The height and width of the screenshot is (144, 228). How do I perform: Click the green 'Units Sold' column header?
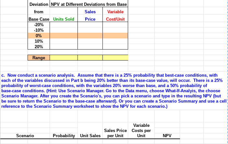point(64,19)
